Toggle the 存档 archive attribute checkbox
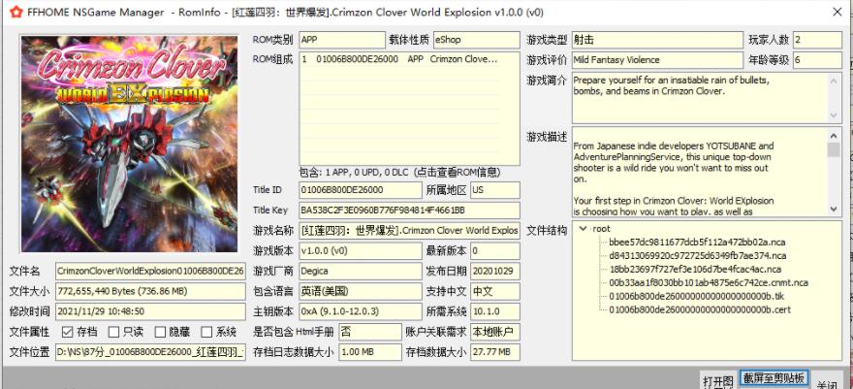853x389 pixels. pos(68,332)
